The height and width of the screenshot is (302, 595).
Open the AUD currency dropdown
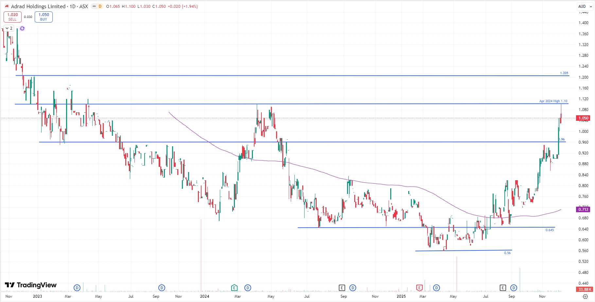[x=585, y=6]
